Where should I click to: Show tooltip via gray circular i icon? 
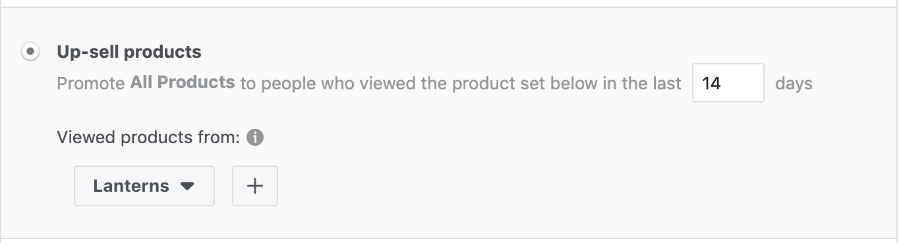[x=255, y=138]
